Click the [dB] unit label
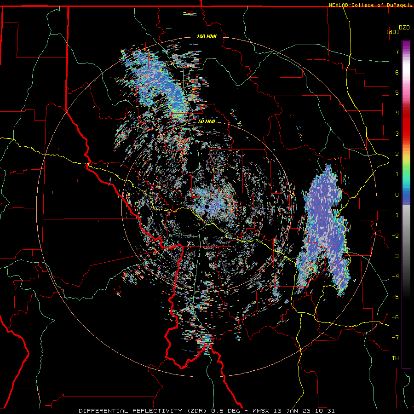Screen dimensions: 414x414 tap(393, 32)
